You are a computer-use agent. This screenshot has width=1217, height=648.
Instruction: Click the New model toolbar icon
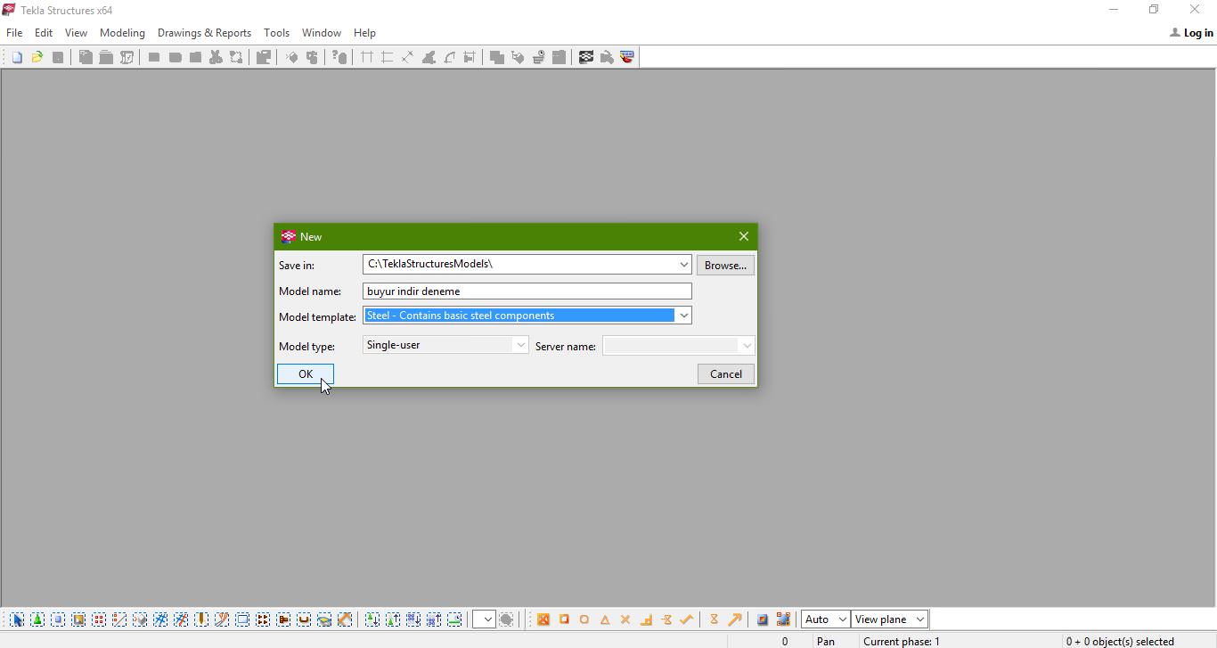(17, 57)
